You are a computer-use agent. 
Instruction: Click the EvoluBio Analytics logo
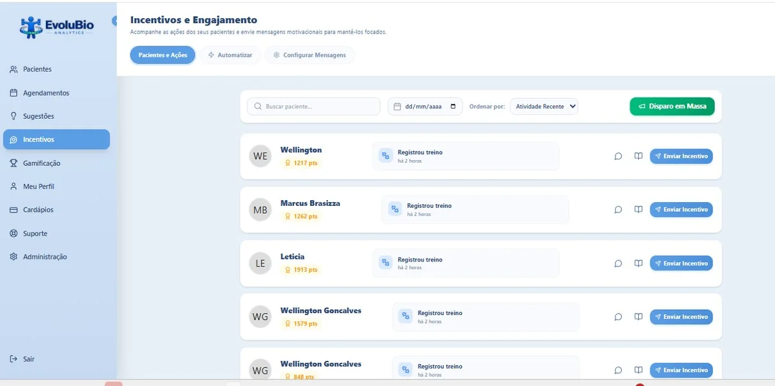57,26
